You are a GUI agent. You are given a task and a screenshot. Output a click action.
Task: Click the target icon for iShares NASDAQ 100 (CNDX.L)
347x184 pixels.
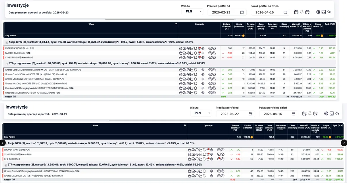tap(203, 84)
